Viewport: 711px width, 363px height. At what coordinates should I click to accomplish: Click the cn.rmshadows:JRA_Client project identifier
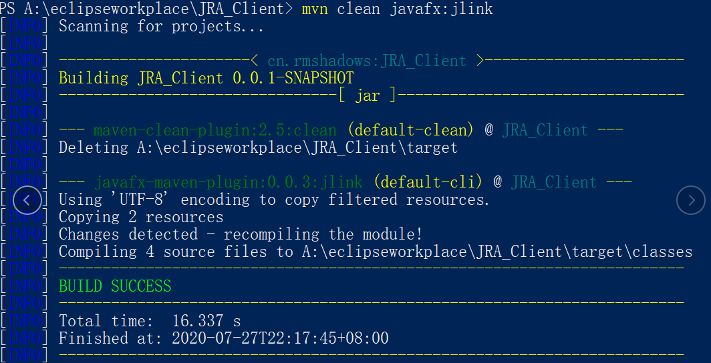pyautogui.click(x=367, y=61)
